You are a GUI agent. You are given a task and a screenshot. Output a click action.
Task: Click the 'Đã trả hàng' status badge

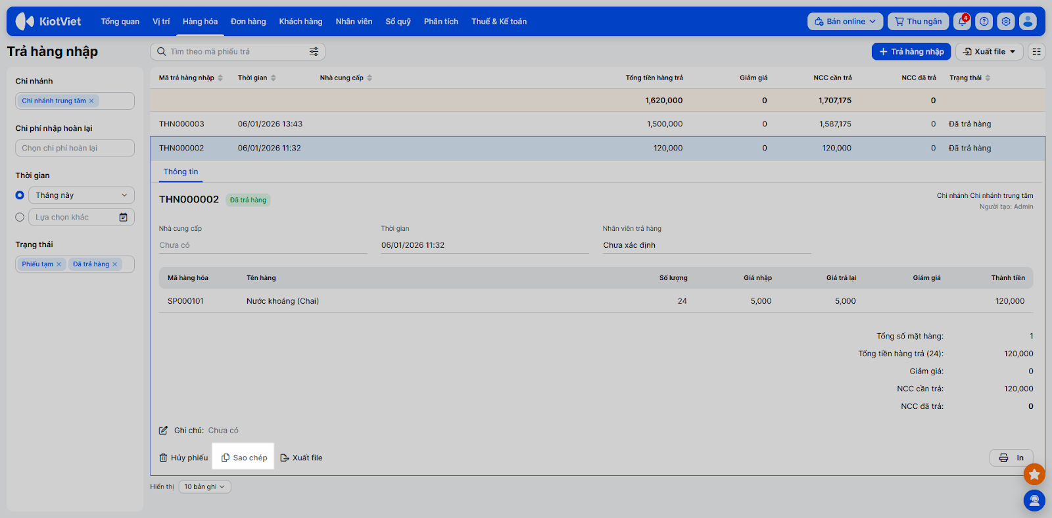[248, 200]
